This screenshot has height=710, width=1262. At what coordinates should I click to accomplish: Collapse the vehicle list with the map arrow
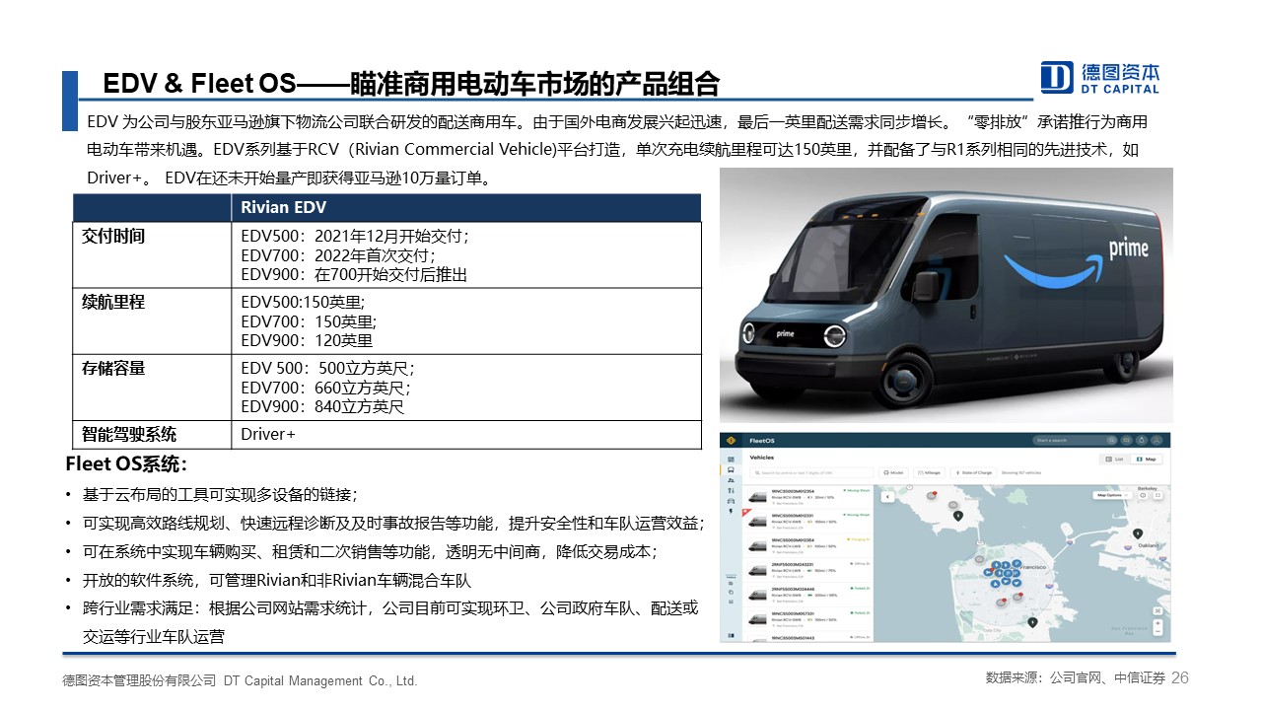click(x=887, y=497)
